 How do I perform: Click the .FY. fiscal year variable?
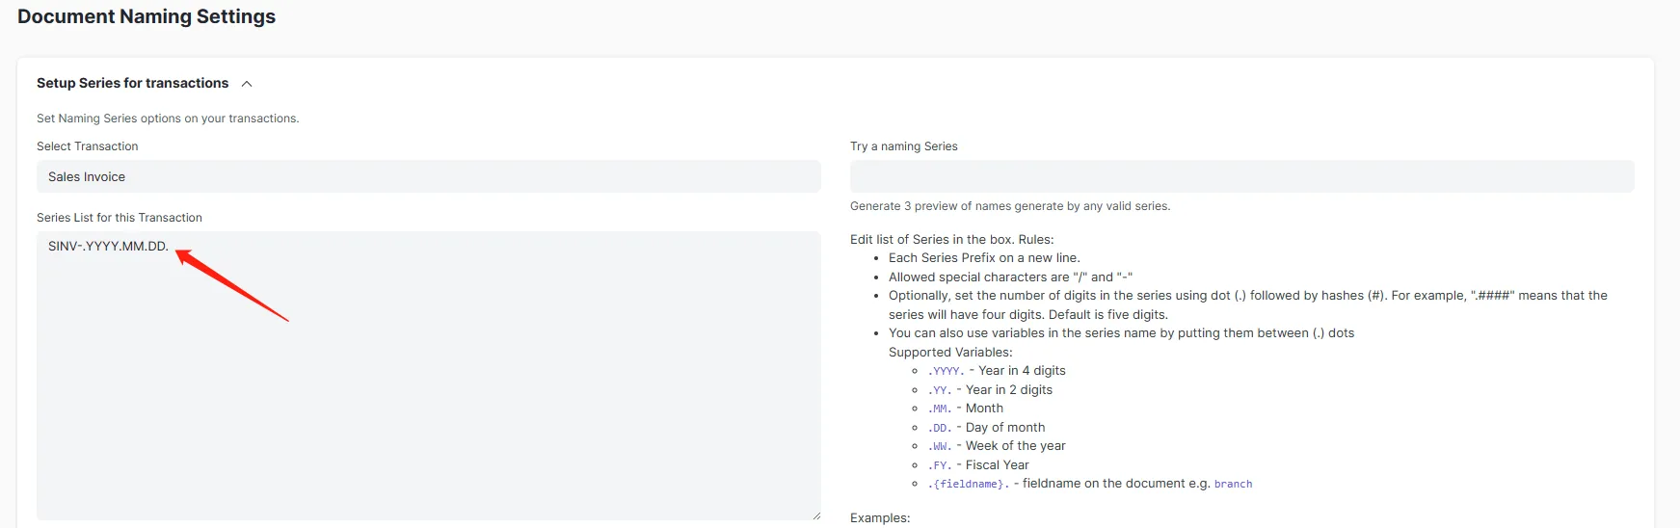[939, 465]
